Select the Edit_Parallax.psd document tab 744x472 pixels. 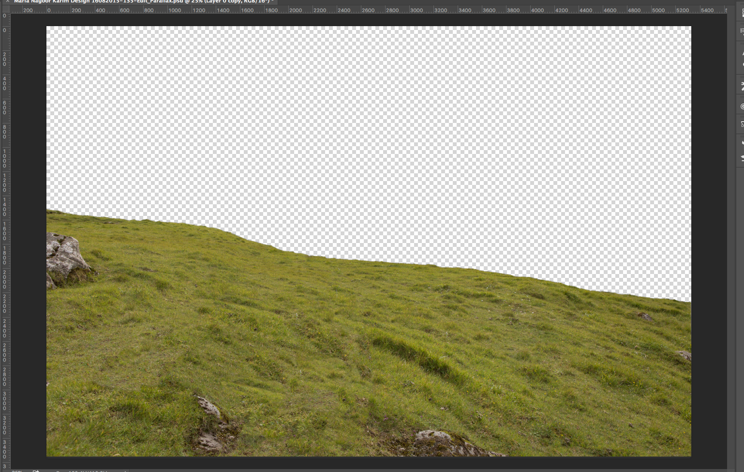(x=144, y=1)
